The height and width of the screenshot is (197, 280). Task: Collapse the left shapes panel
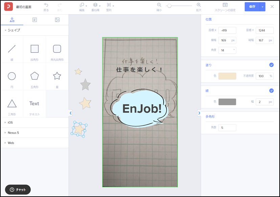click(70, 113)
